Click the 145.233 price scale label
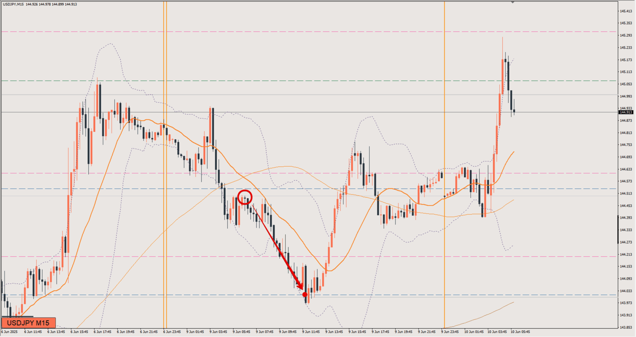 (x=626, y=47)
